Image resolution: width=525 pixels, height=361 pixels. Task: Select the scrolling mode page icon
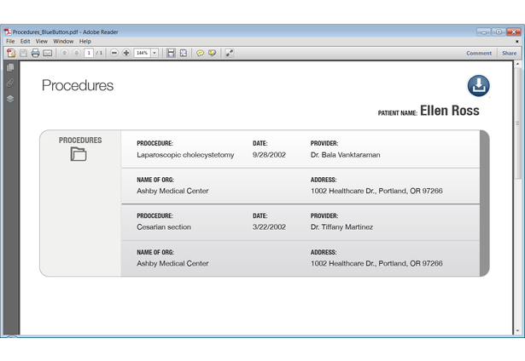coord(171,53)
